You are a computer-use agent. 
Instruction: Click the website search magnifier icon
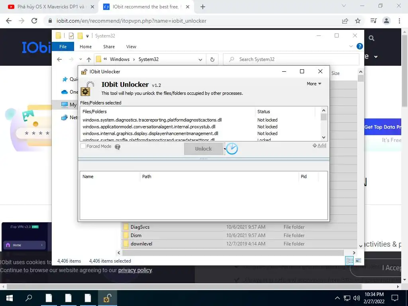tap(372, 39)
